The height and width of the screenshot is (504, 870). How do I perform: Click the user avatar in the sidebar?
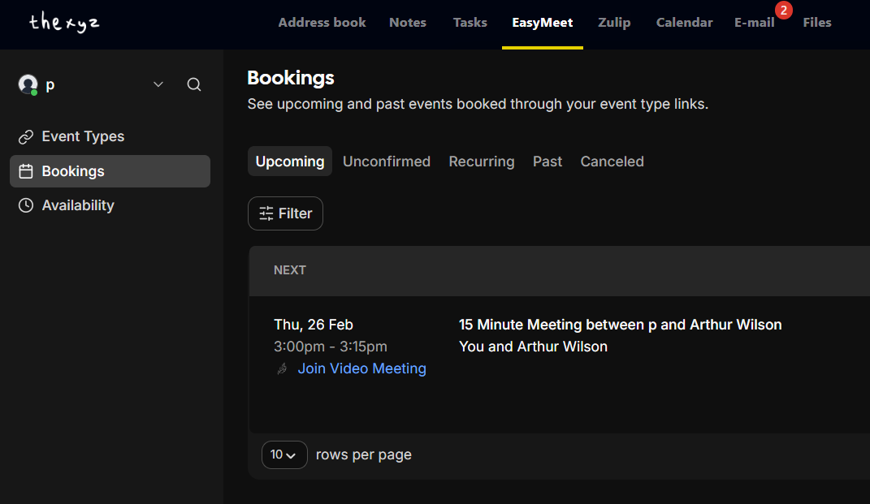(26, 84)
